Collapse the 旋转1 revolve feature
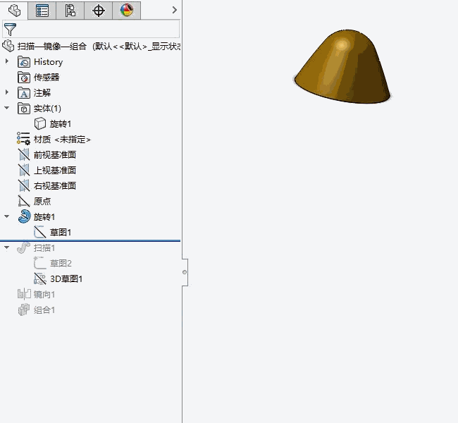Screen dimensions: 458x423 (7, 216)
